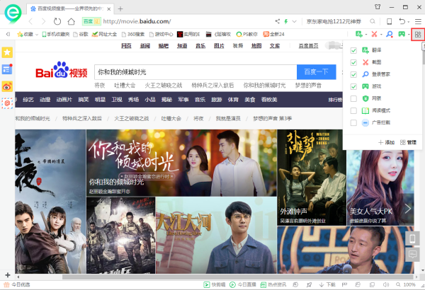Click the green gamepad toolbar icon

402,34
